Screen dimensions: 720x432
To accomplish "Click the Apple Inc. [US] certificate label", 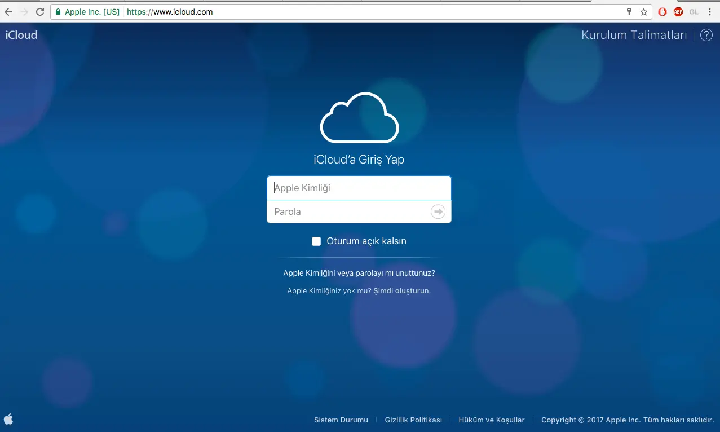I will 92,12.
